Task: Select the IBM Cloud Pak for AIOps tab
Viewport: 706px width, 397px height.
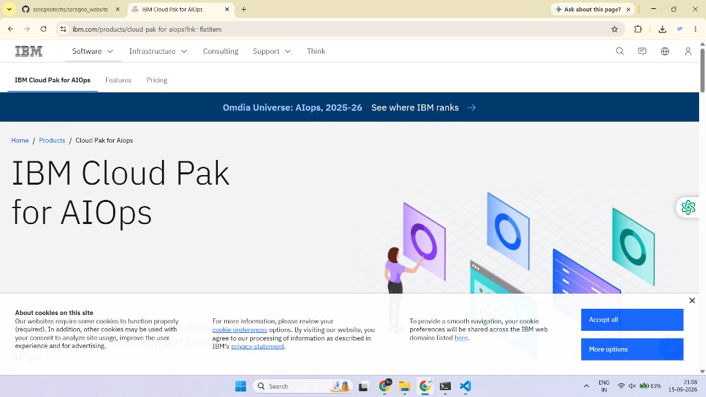Action: point(52,80)
